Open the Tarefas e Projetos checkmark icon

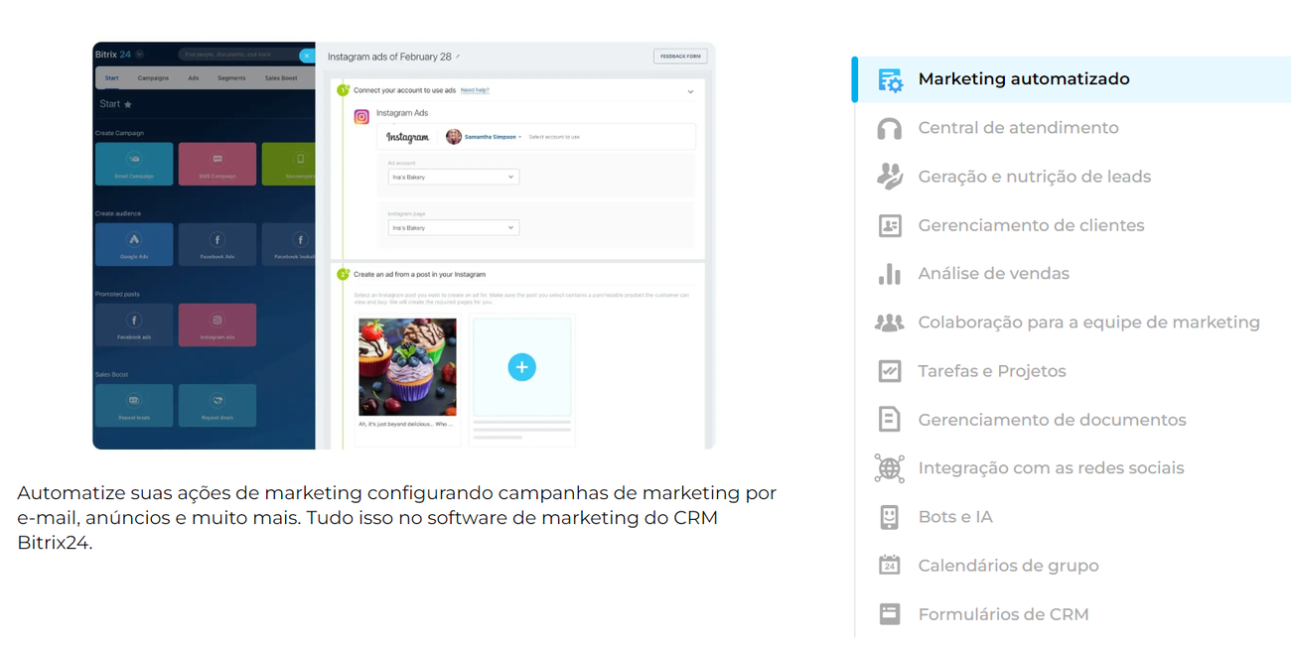(890, 371)
